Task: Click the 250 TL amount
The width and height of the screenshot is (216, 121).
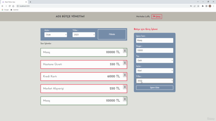Action: (x=115, y=88)
